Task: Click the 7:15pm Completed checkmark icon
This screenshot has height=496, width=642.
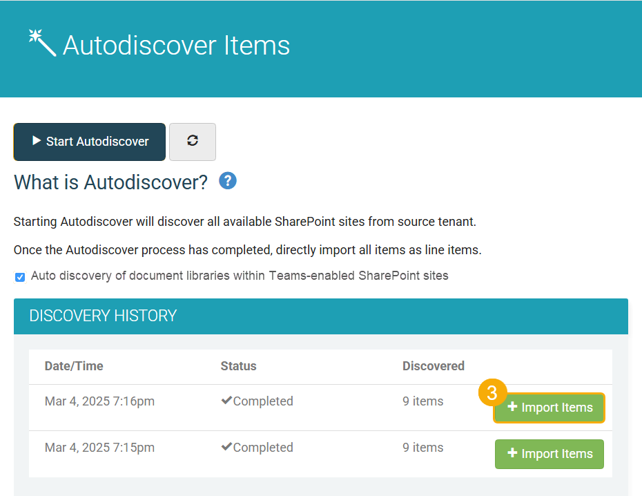Action: (x=226, y=448)
